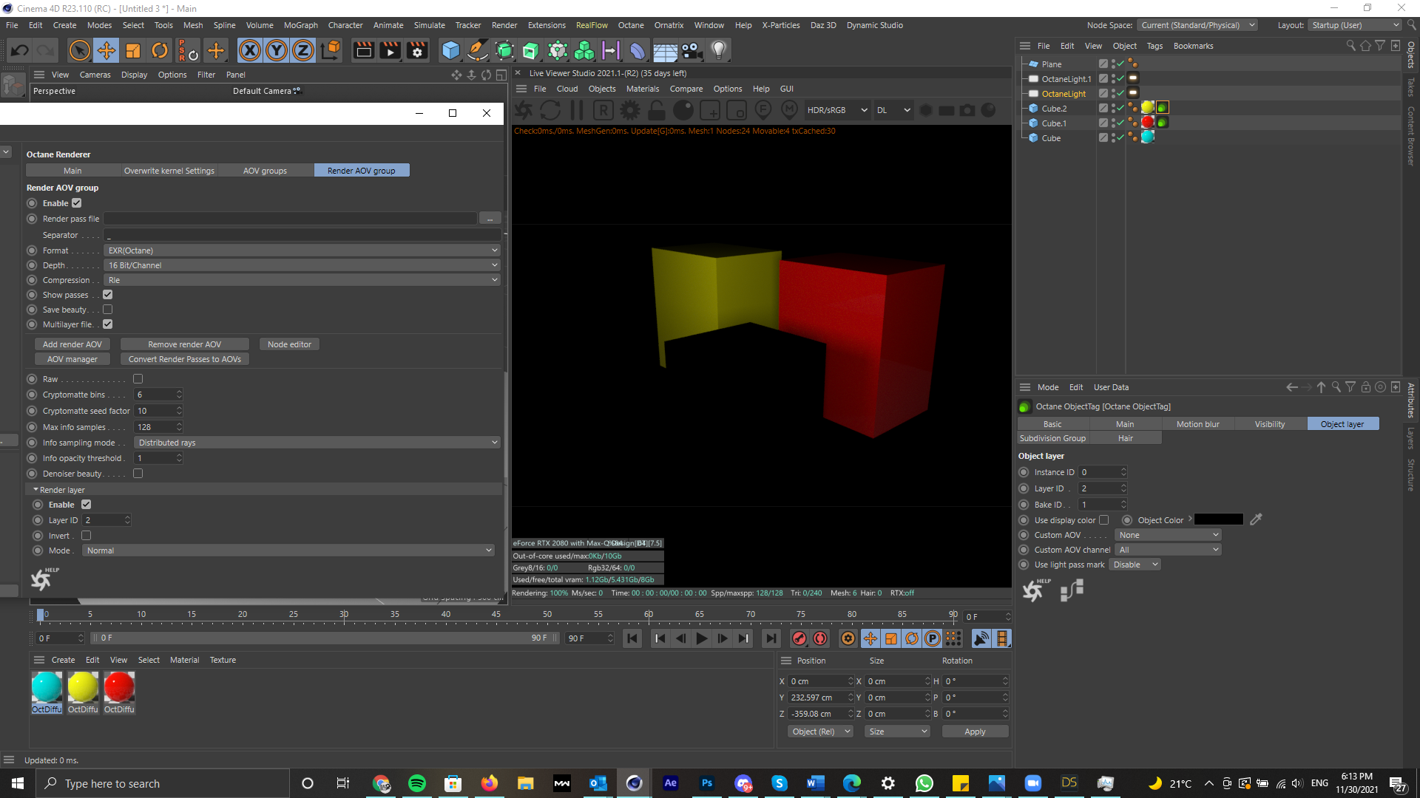Uncheck Multilayer file checkbox
This screenshot has width=1420, height=798.
[x=108, y=324]
